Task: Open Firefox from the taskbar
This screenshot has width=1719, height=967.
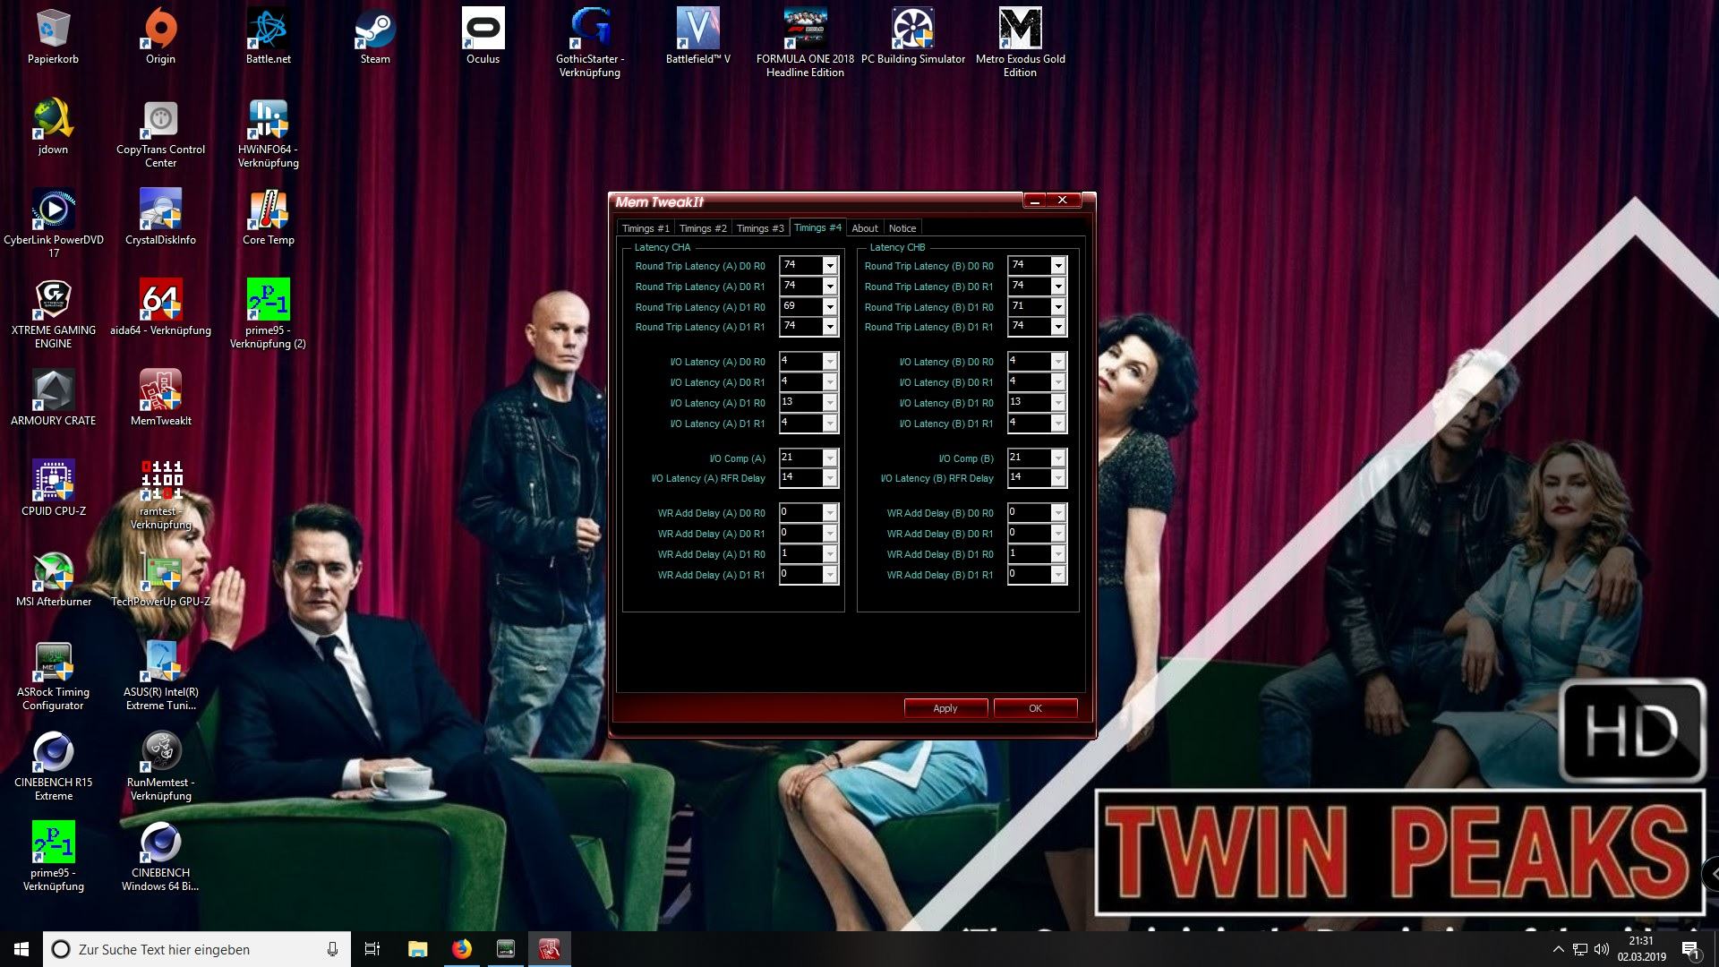Action: coord(462,949)
